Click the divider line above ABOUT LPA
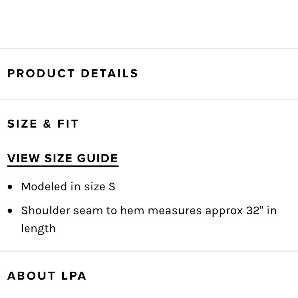This screenshot has width=298, height=298. click(149, 251)
